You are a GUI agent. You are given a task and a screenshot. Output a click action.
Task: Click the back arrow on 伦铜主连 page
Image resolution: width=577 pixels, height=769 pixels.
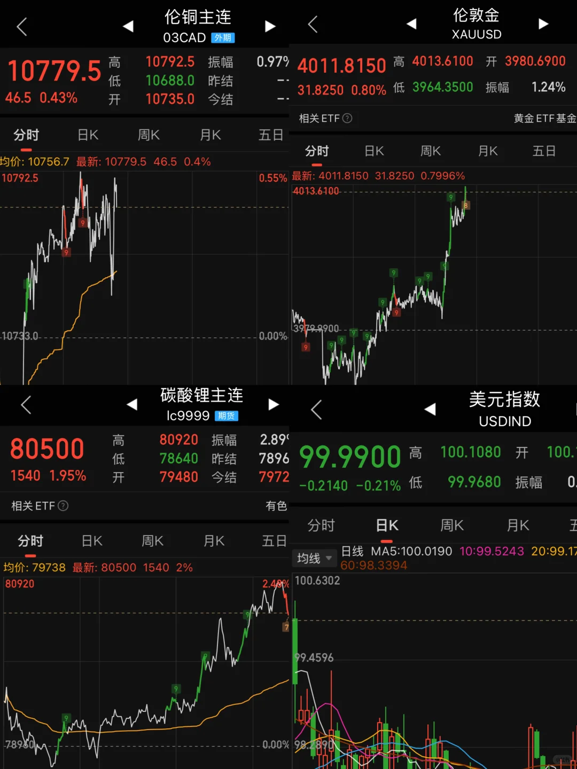click(22, 26)
